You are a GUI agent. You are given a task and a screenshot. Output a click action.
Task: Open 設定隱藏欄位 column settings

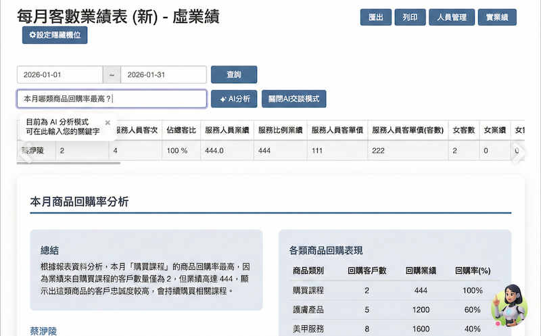pos(55,35)
